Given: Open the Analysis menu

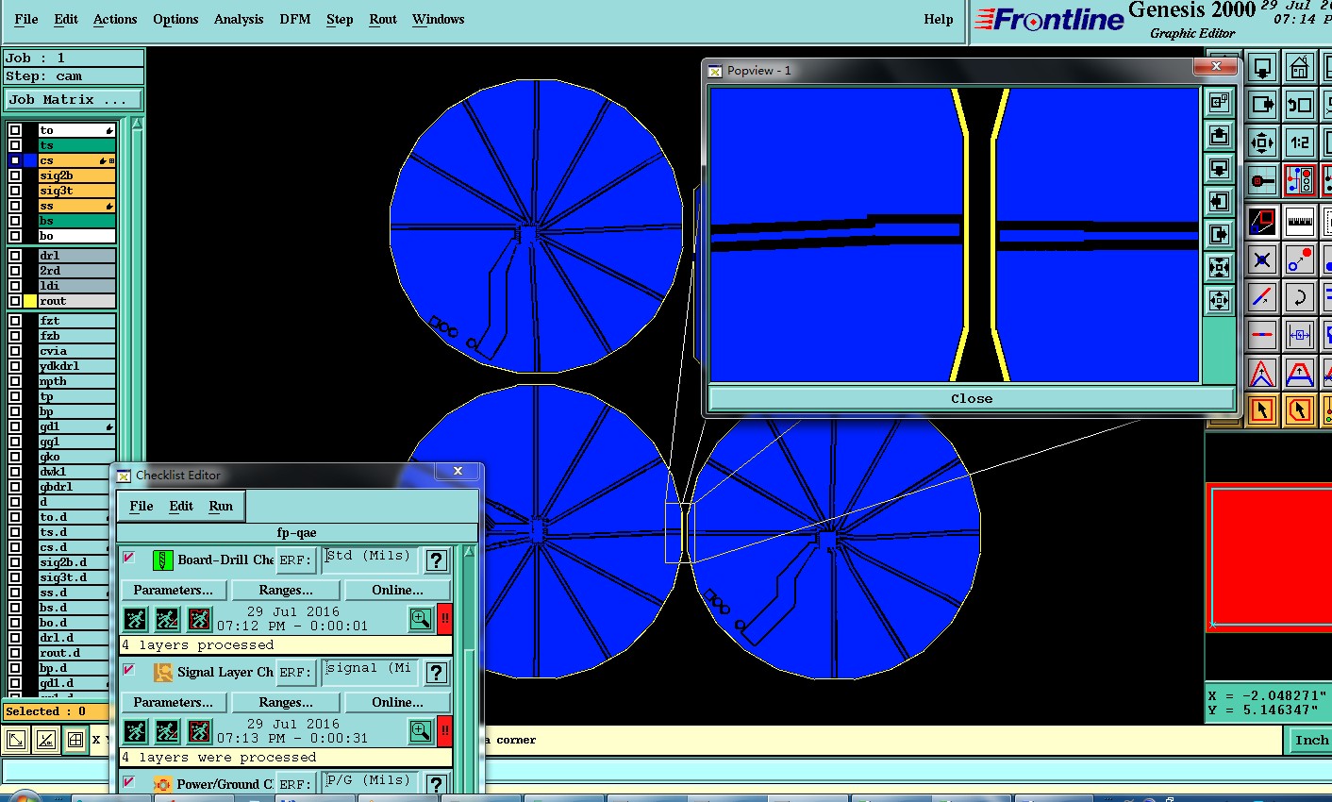Looking at the screenshot, I should (x=239, y=19).
